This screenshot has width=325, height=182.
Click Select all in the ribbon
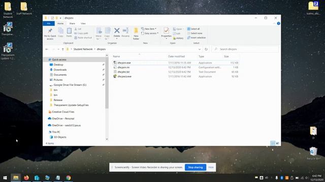(193, 29)
